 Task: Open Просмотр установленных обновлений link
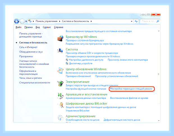click(x=116, y=76)
